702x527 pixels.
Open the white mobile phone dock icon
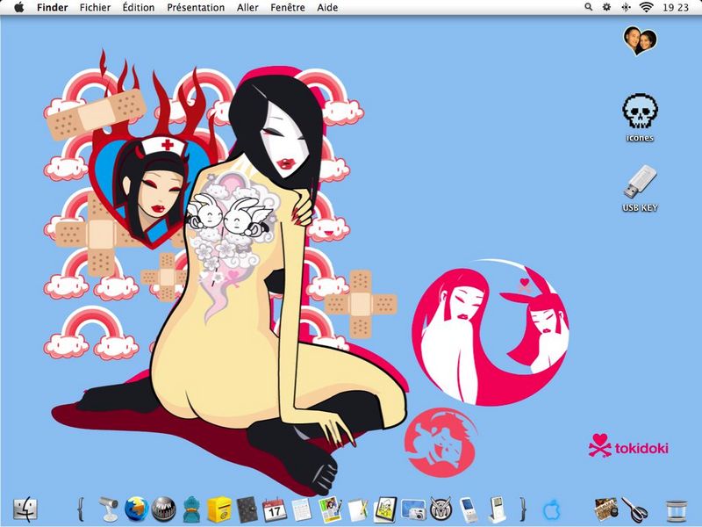click(469, 509)
